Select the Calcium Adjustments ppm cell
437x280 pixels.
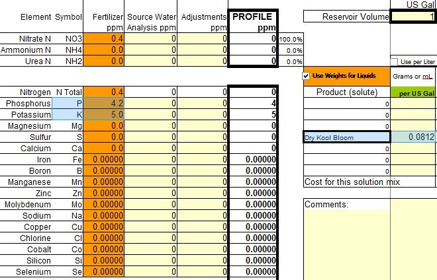(203, 148)
